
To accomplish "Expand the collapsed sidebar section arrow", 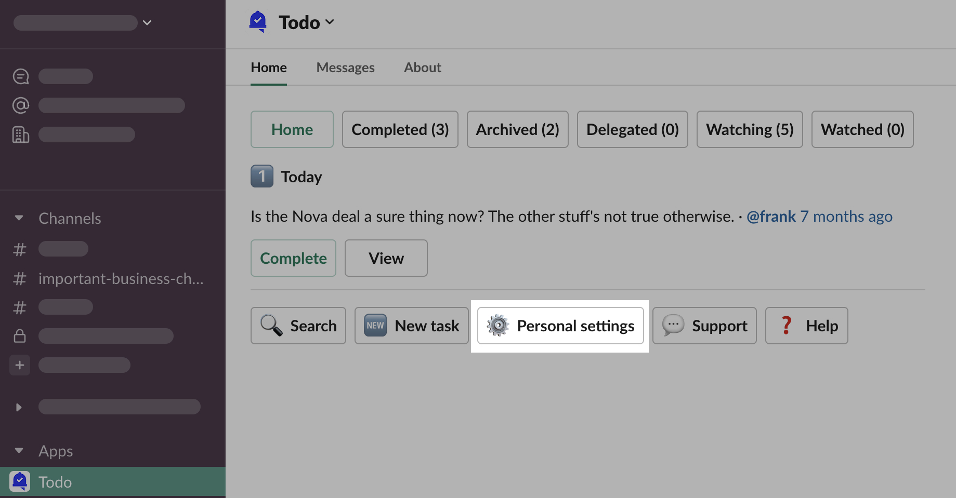I will (19, 407).
